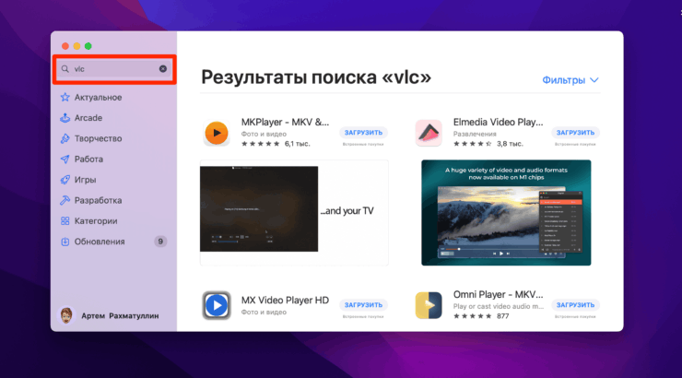Image resolution: width=682 pixels, height=378 pixels.
Task: Click the Игры rocket icon
Action: pos(65,180)
